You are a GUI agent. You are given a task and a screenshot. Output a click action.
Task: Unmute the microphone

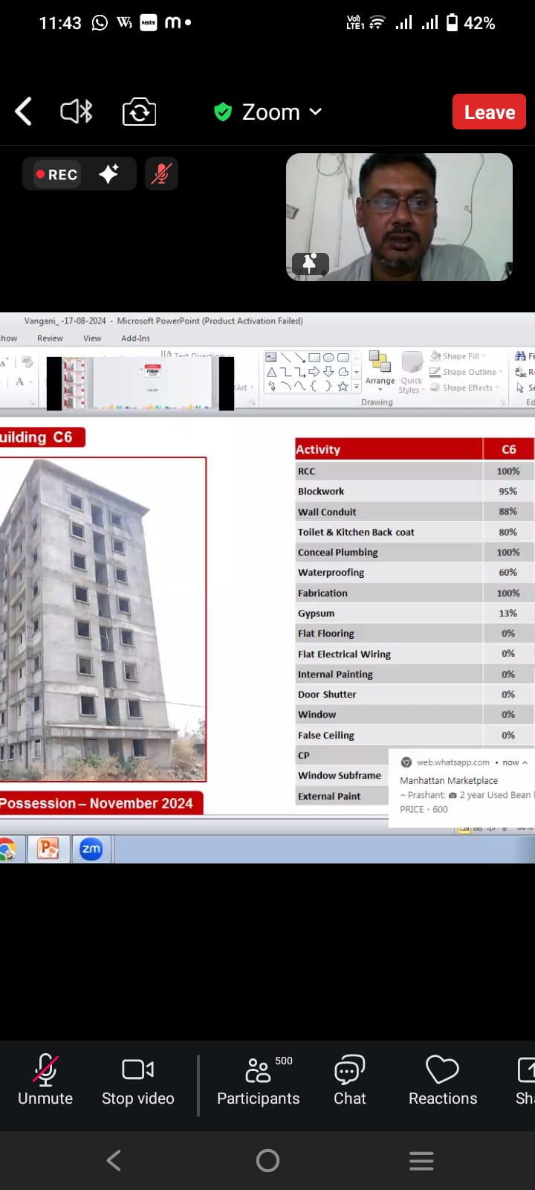[x=45, y=1082]
